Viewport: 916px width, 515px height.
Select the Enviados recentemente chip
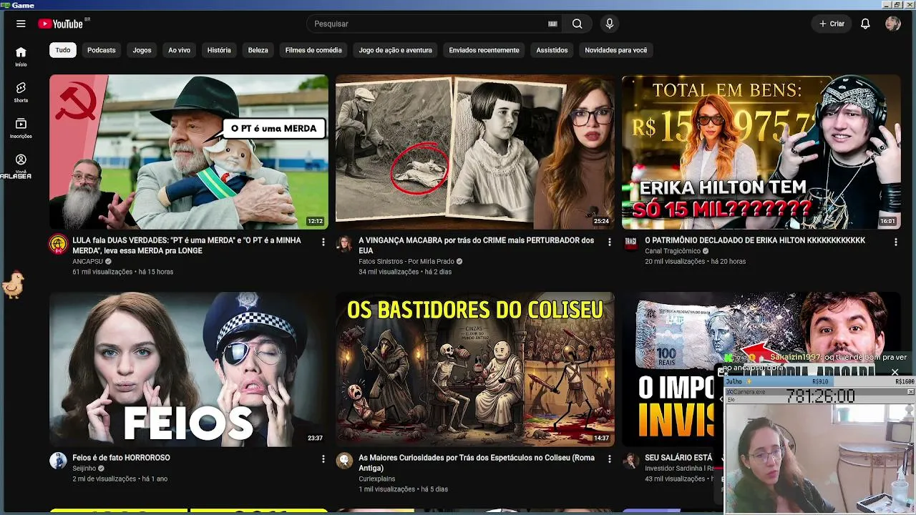pos(484,50)
